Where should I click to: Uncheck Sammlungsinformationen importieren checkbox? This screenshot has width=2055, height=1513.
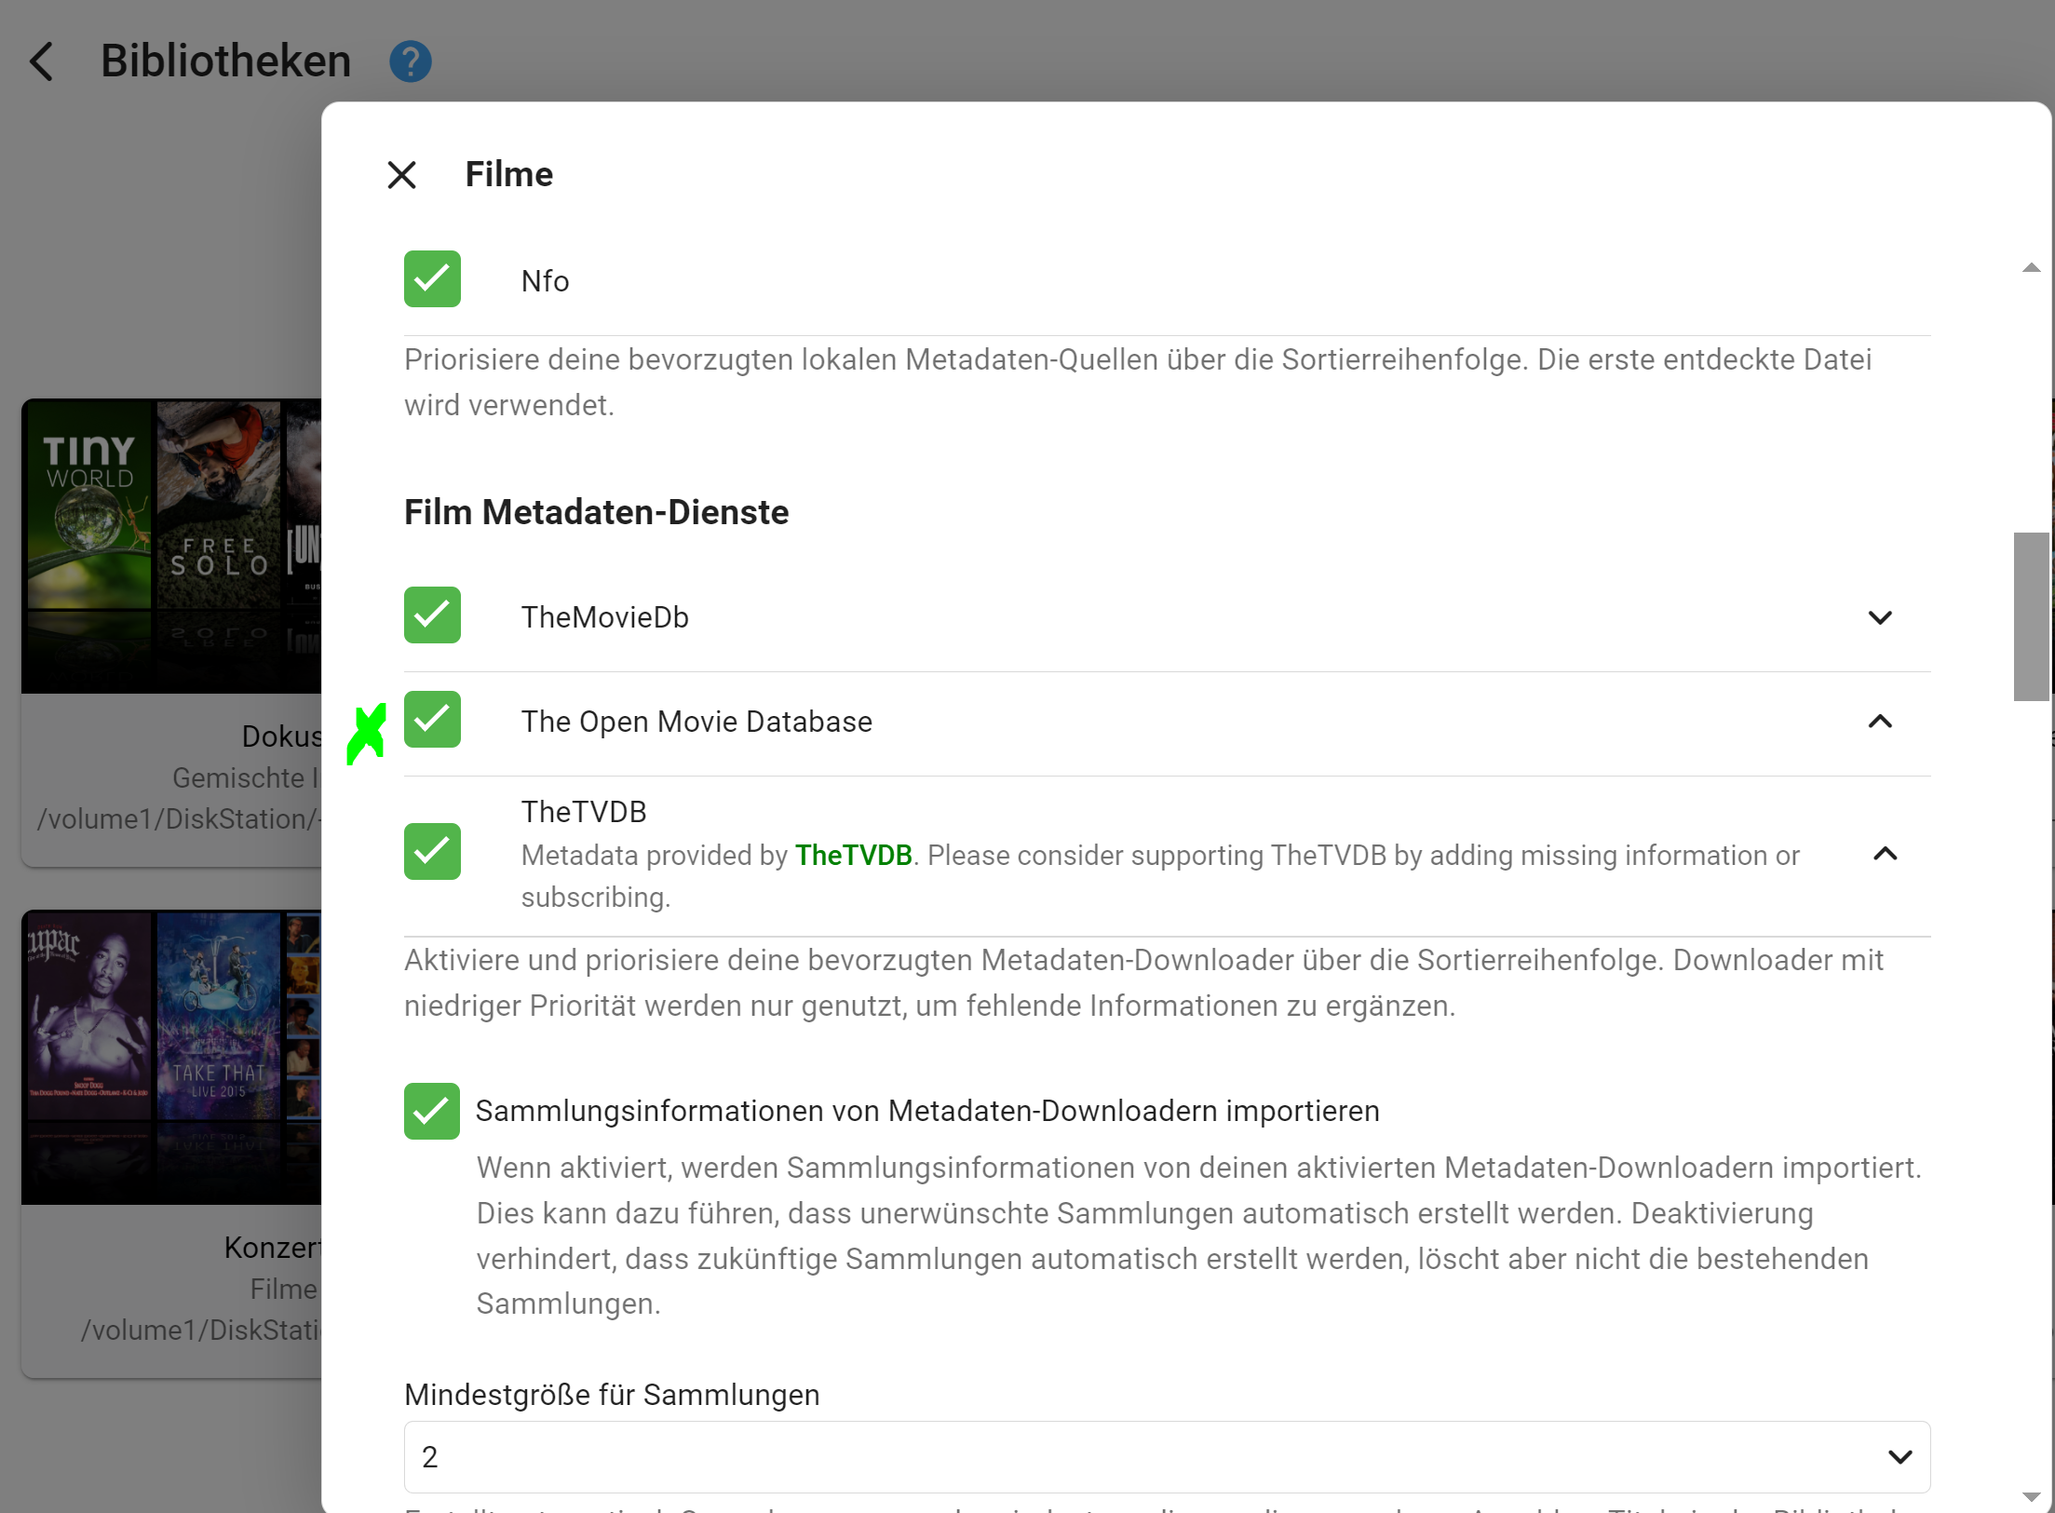pos(432,1111)
